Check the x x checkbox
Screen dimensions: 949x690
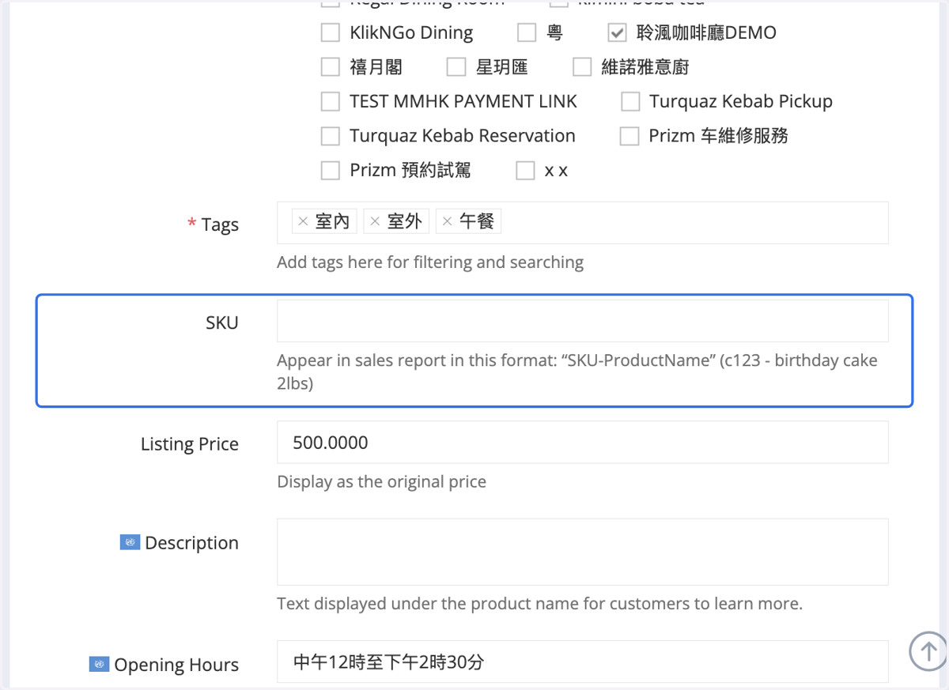(x=525, y=170)
